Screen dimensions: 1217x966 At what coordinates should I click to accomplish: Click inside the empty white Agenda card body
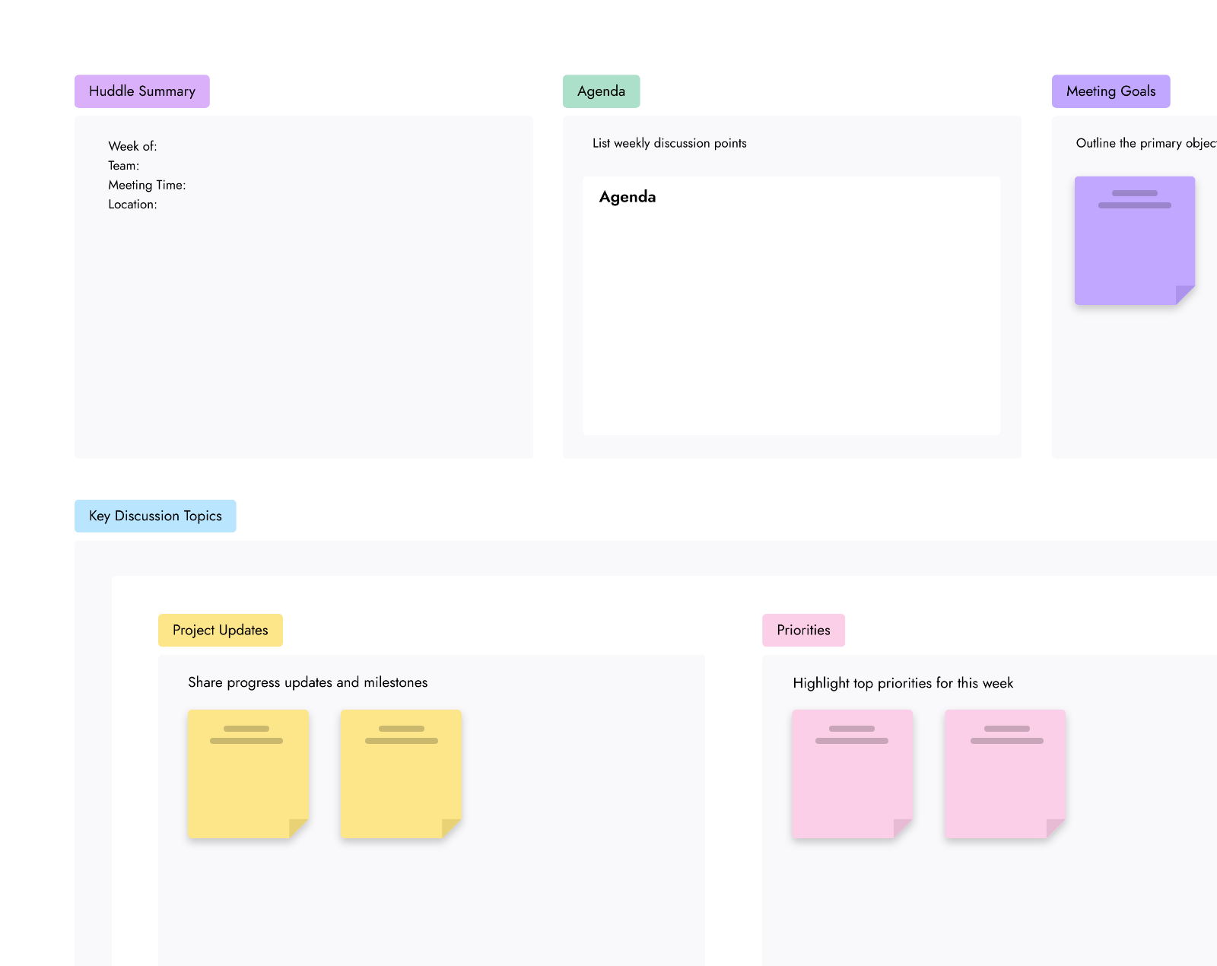point(792,319)
